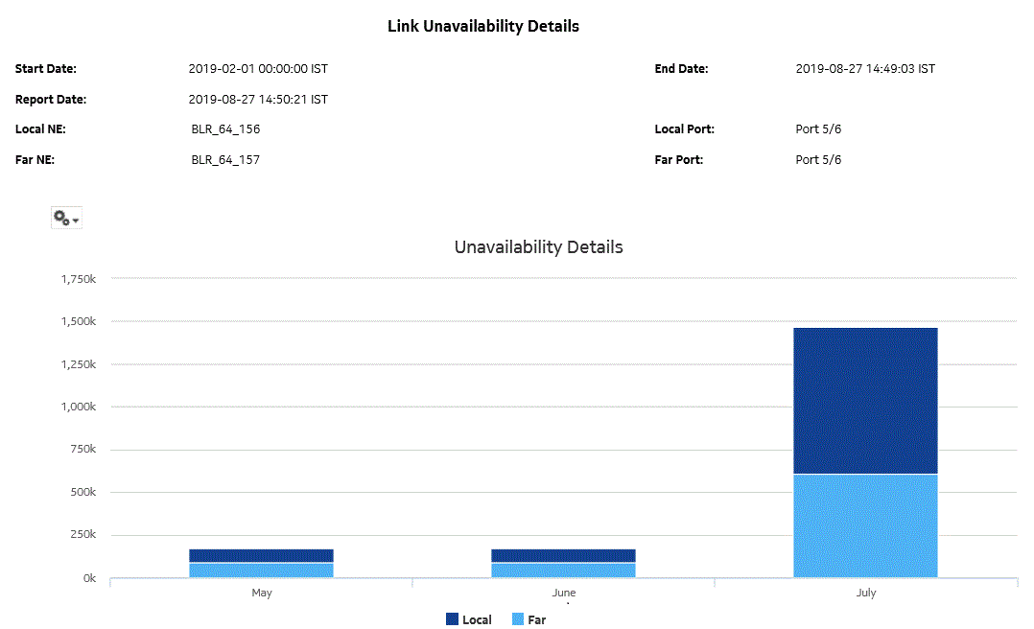The width and height of the screenshot is (1034, 629).
Task: Click the May stacked bar
Action: [262, 561]
